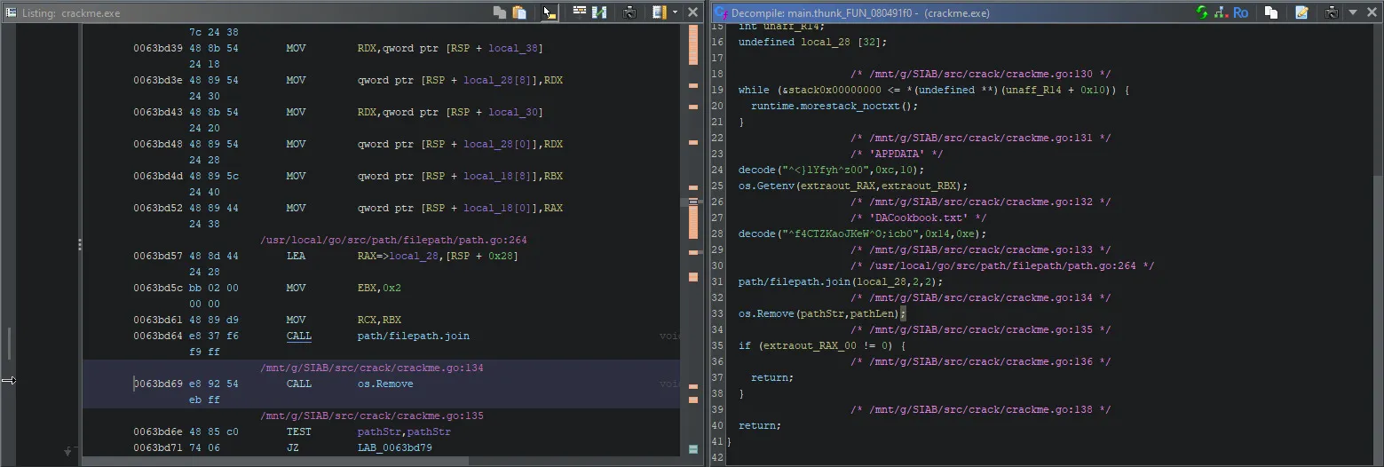The height and width of the screenshot is (467, 1384).
Task: Click the os.Remove call operand in Listing
Action: 385,384
